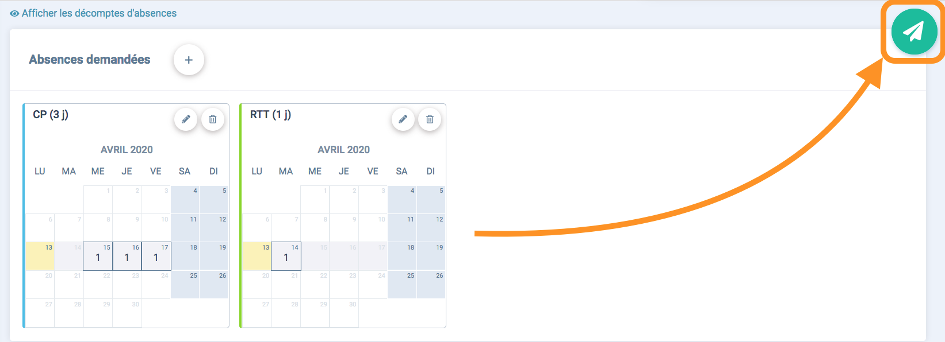
Task: Edit the RTT absence with pencil icon
Action: tap(403, 119)
